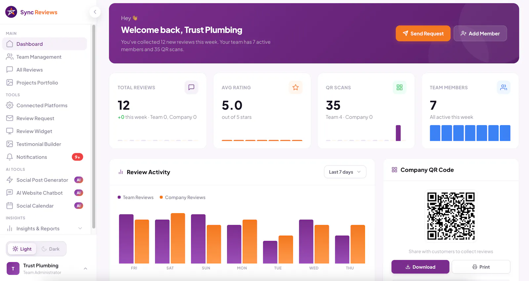Click the Review Request envelope icon

[10, 118]
